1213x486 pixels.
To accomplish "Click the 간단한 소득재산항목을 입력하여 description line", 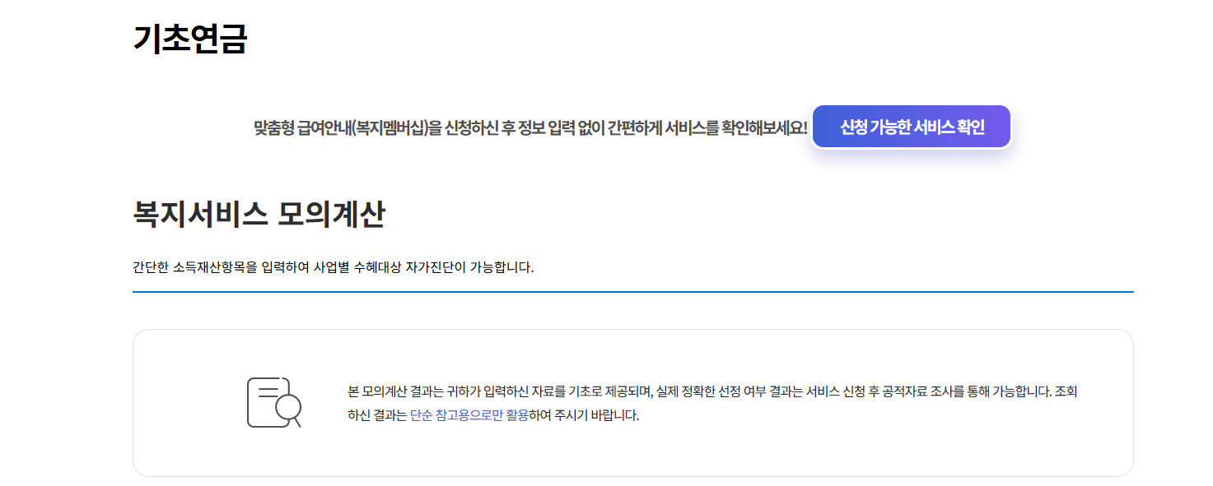I will [x=334, y=267].
